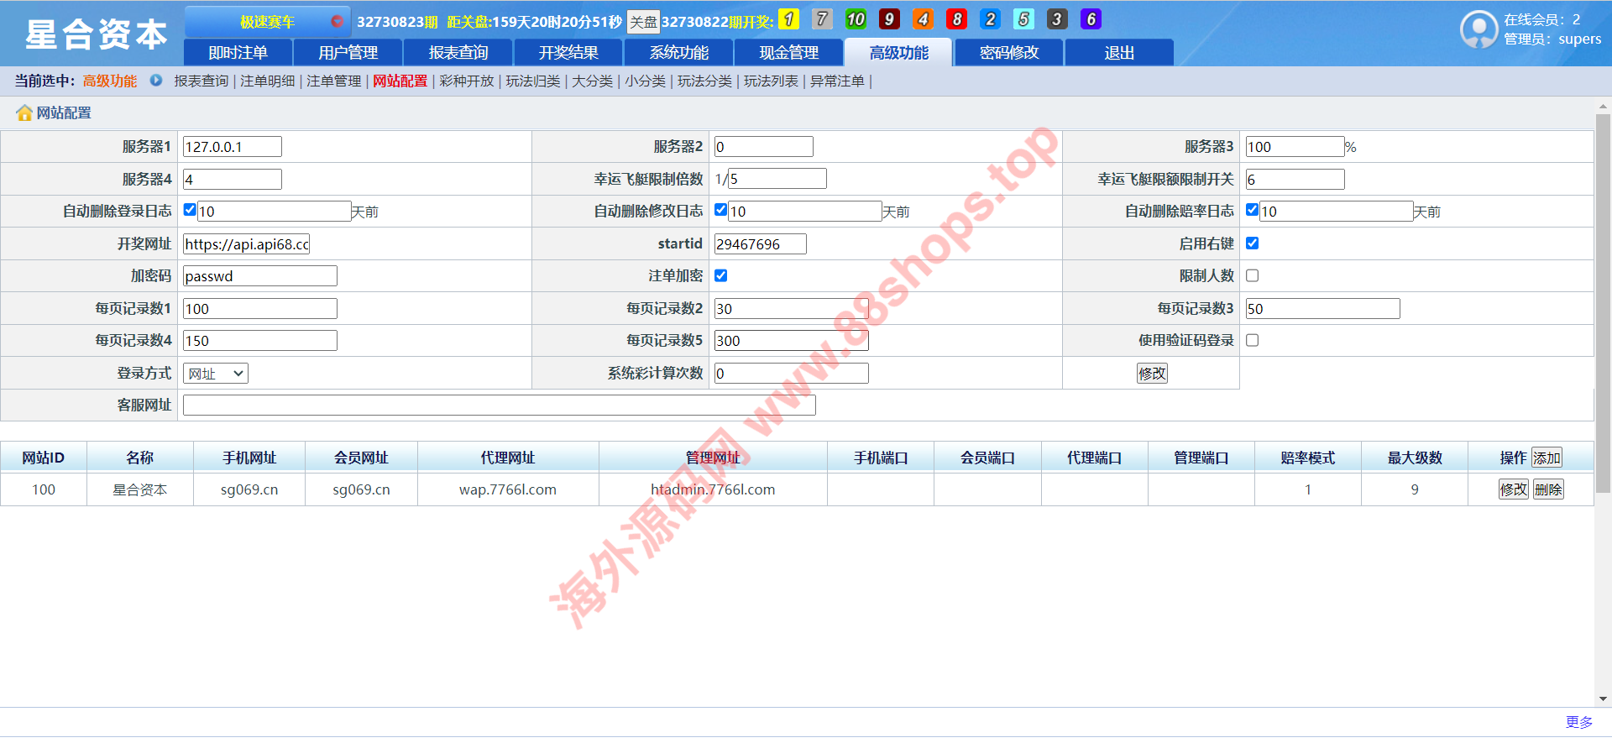Open the 登录方式 dropdown

click(x=216, y=374)
